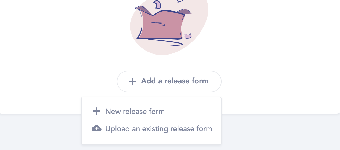
Task: Click the flying paper above the box
Action: coord(157,4)
